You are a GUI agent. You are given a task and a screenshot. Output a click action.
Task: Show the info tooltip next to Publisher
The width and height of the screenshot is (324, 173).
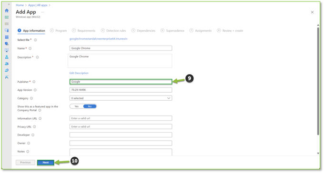pyautogui.click(x=34, y=82)
